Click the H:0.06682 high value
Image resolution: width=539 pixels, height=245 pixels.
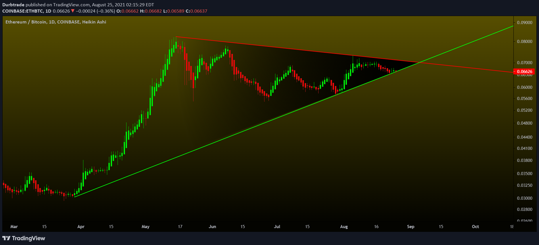tap(151, 11)
